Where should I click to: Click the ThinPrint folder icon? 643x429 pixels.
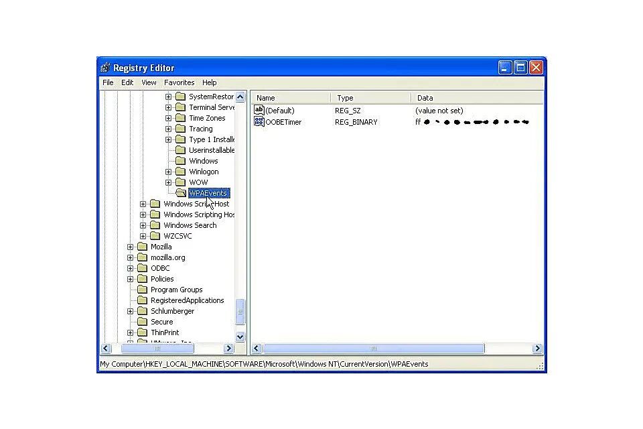[x=142, y=332]
